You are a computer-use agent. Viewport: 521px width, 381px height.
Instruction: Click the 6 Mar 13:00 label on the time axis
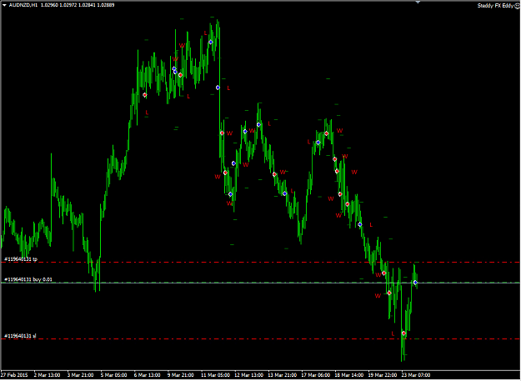148,375
